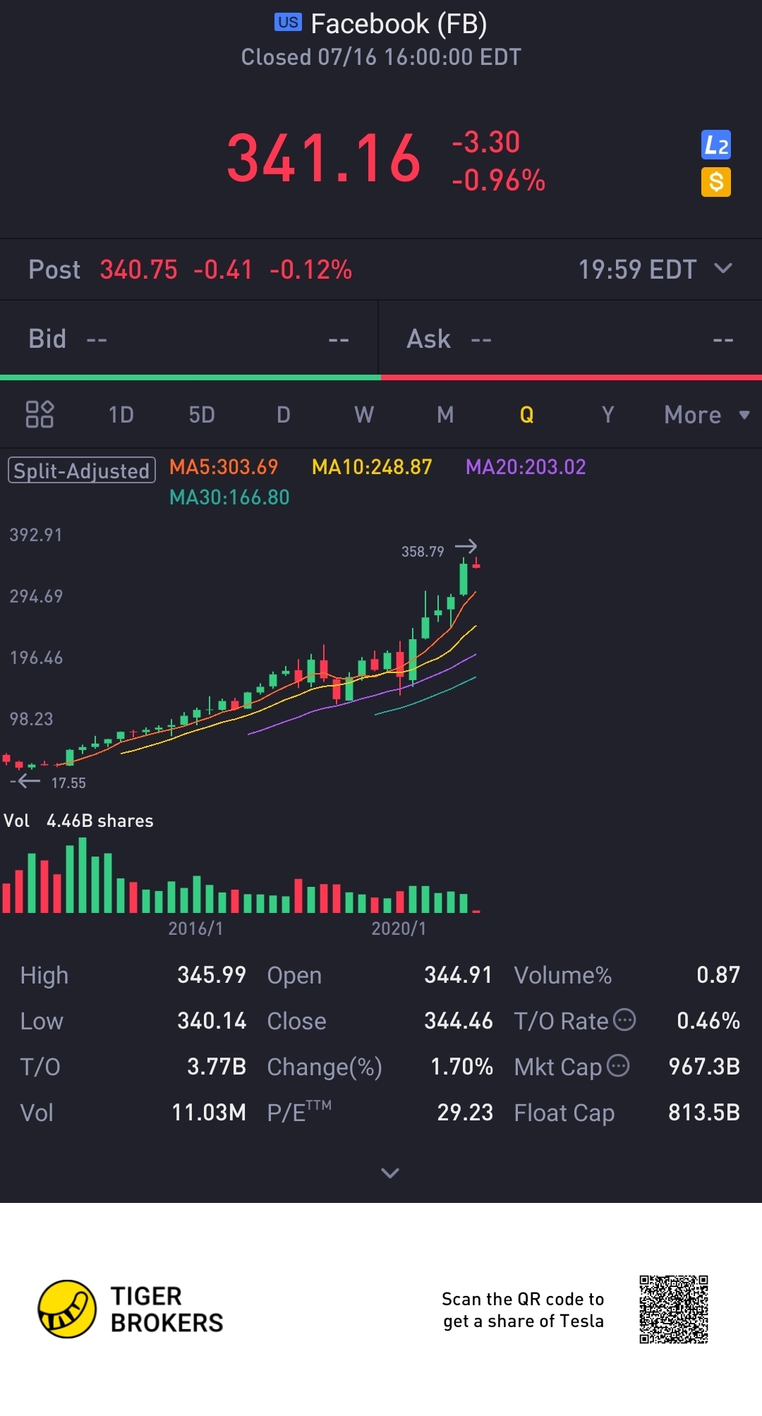The width and height of the screenshot is (762, 1416).
Task: Tap the MA20:203.02 indicator label
Action: click(526, 467)
